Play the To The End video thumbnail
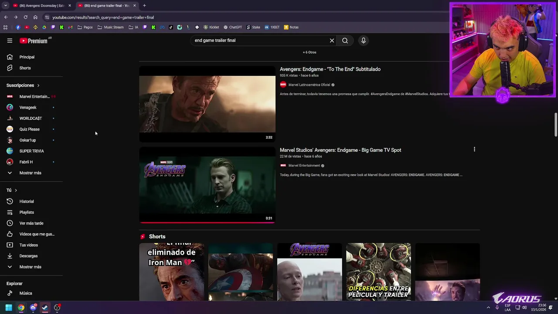The width and height of the screenshot is (558, 314). coord(207,104)
